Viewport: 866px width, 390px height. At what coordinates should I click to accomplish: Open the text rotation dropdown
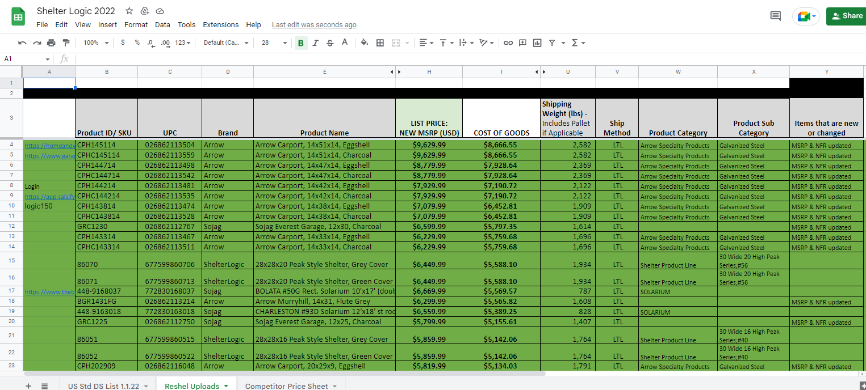(487, 43)
